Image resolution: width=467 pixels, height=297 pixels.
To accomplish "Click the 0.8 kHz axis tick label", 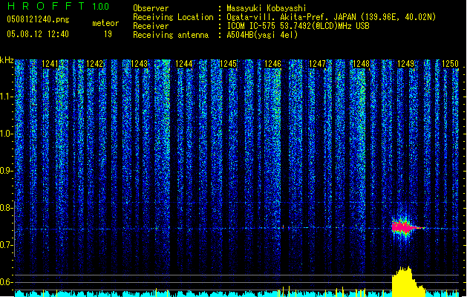I will click(6, 208).
